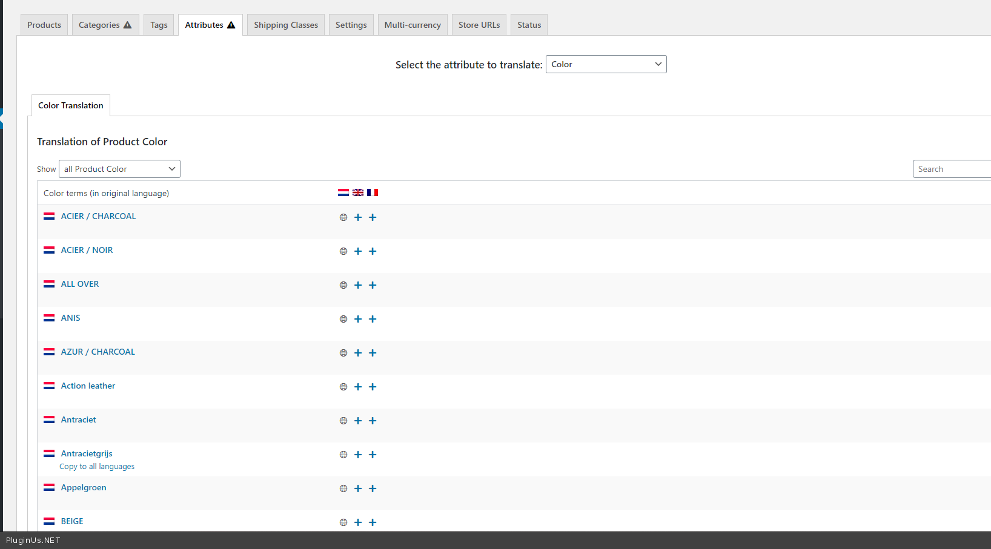Click 'Copy to all languages' link
The height and width of the screenshot is (549, 991).
97,467
